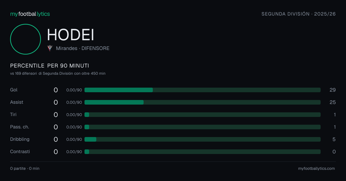Click the Gol percentile value 29
346x181 pixels.
point(332,90)
